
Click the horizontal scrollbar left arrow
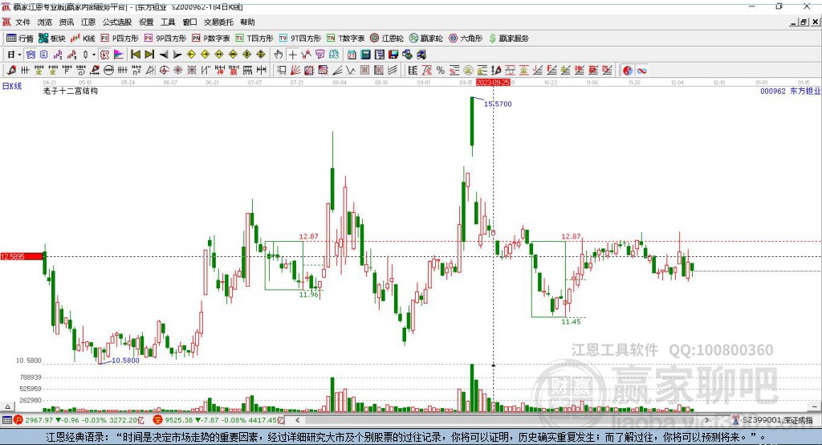tap(298, 420)
